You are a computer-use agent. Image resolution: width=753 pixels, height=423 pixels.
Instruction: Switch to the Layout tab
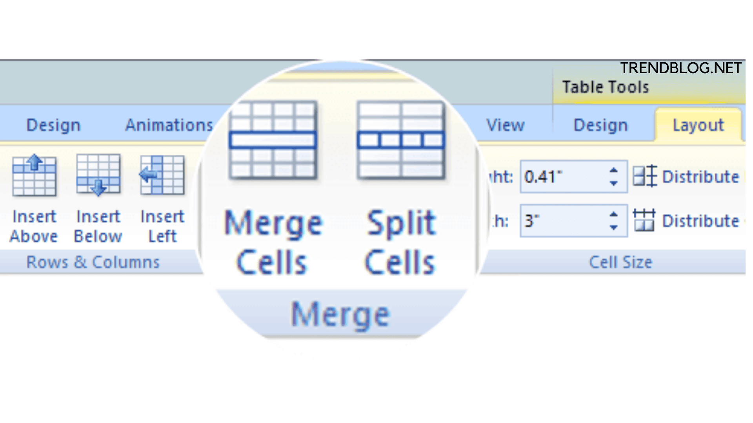click(700, 125)
